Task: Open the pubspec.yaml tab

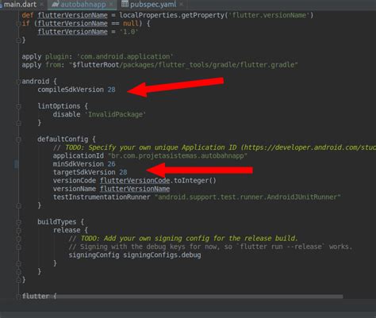Action: click(x=153, y=4)
